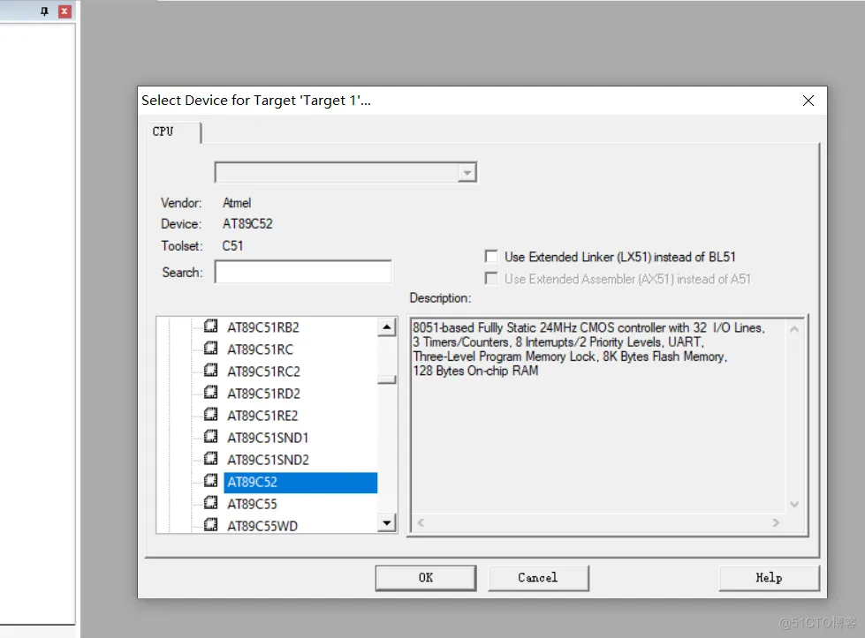865x638 pixels.
Task: Select AT89C51RC2 device entry
Action: point(263,372)
